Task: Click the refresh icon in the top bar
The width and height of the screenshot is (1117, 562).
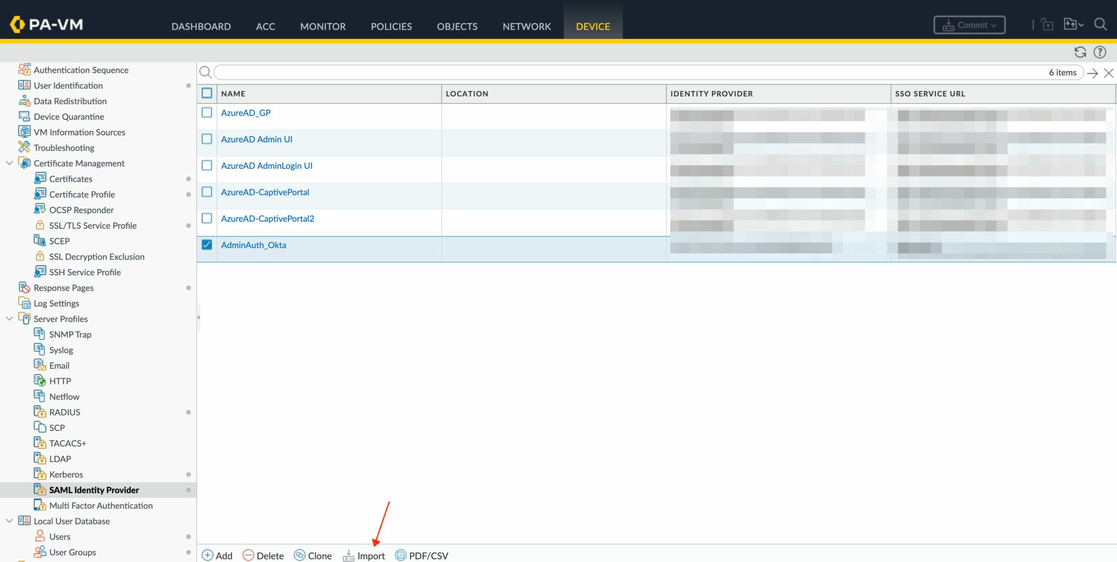Action: click(x=1080, y=52)
